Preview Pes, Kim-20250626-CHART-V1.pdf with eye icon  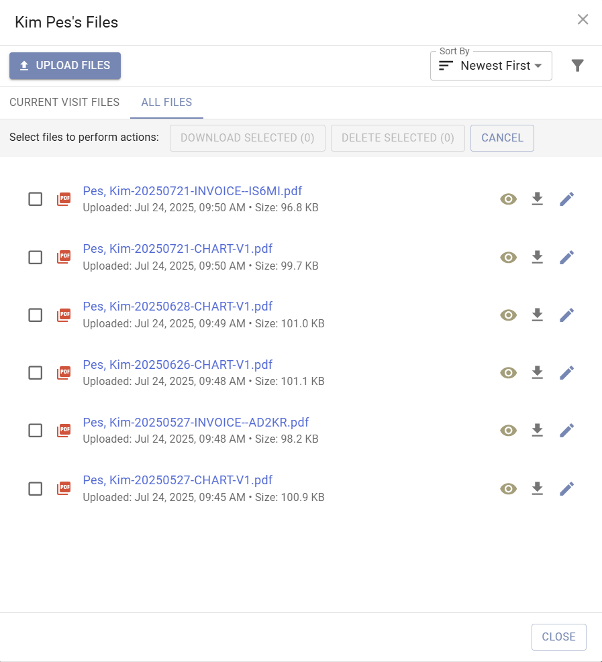pyautogui.click(x=508, y=373)
